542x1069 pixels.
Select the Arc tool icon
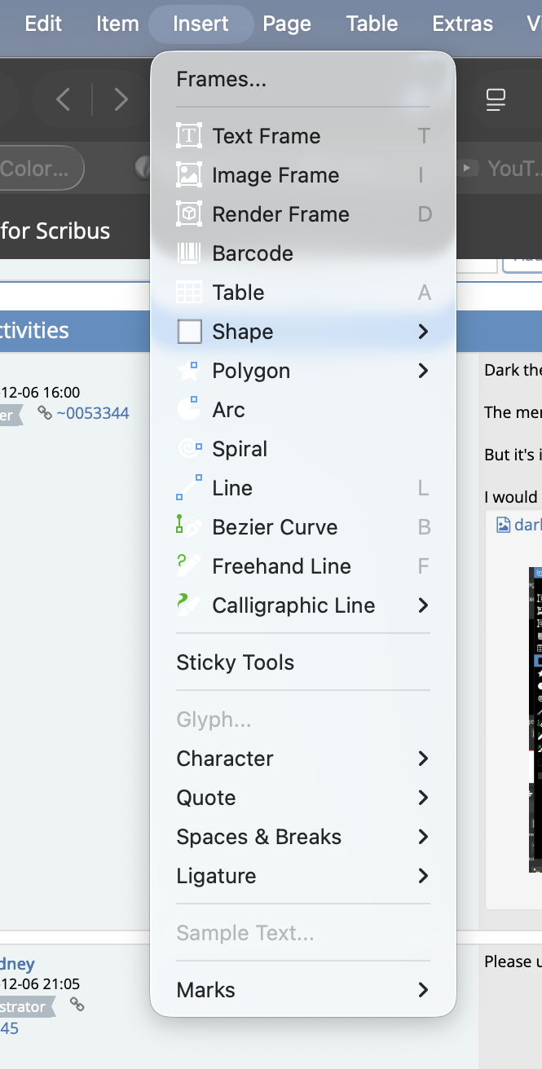click(x=189, y=410)
